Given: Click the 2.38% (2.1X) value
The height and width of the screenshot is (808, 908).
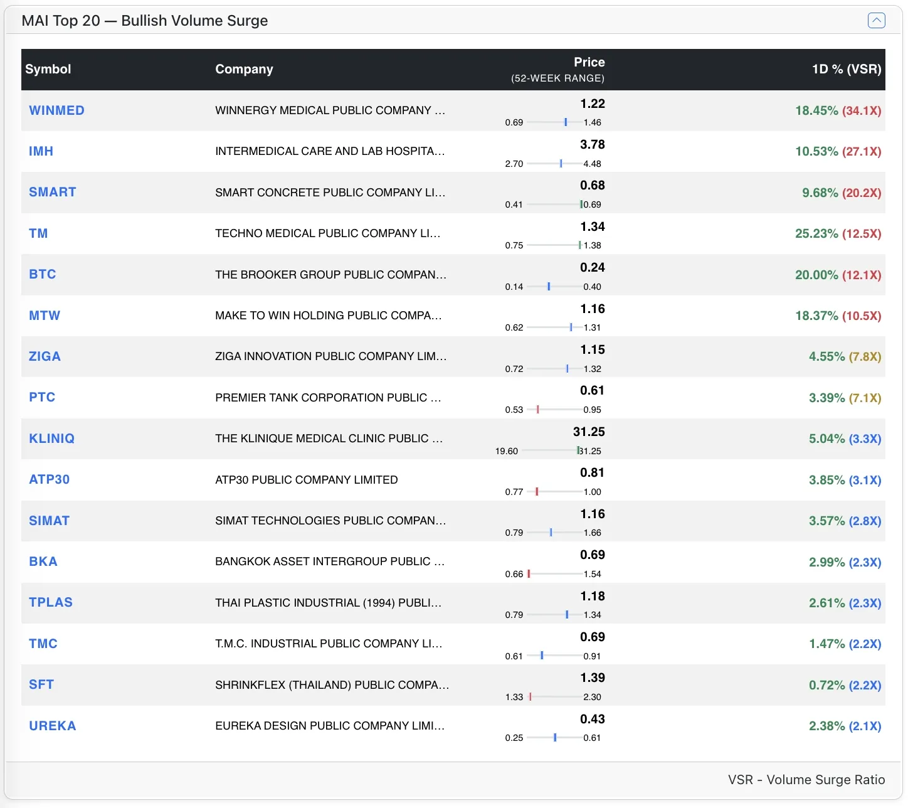Looking at the screenshot, I should click(x=845, y=726).
